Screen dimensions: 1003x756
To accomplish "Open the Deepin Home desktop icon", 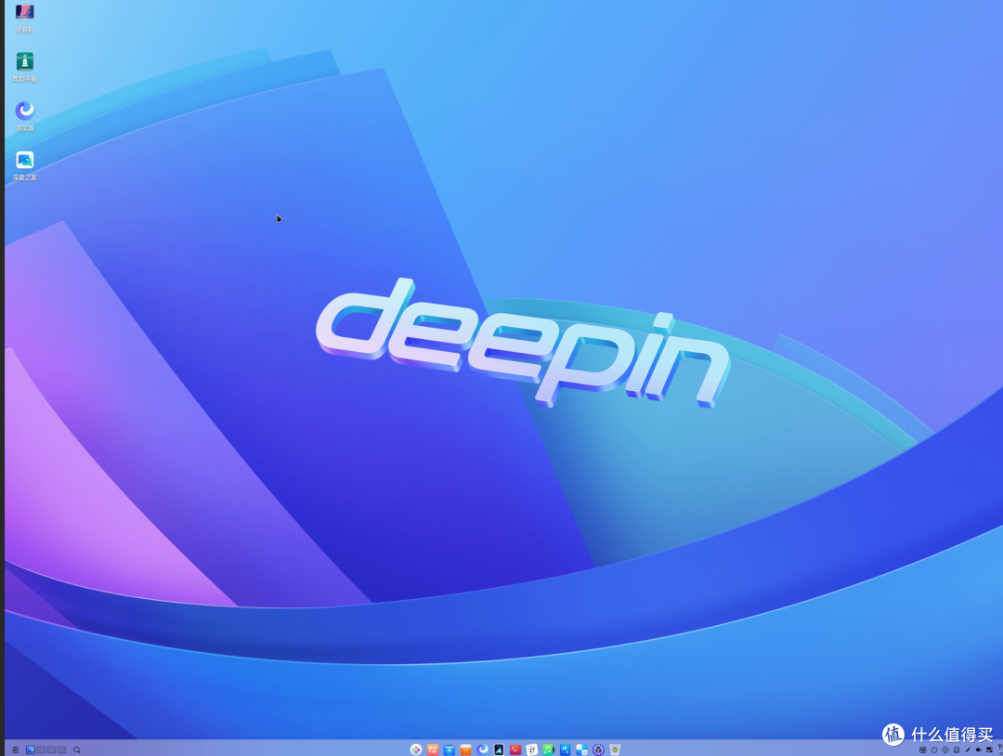I will click(x=25, y=165).
